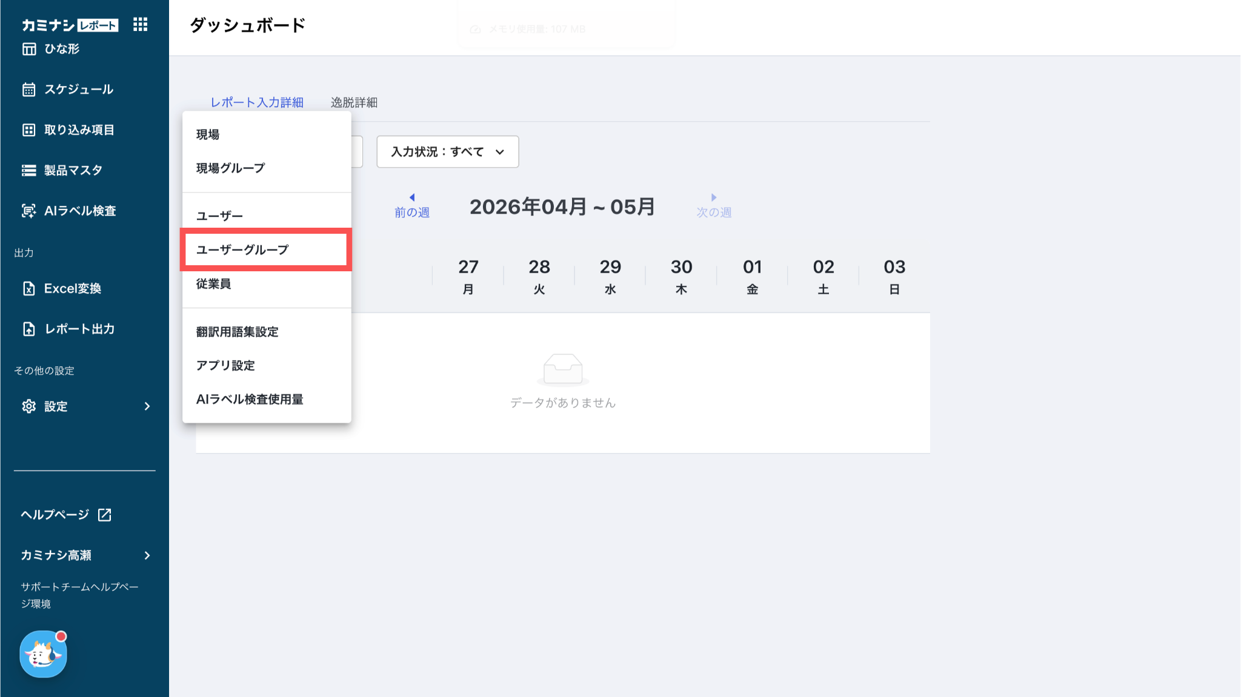Open the ひな形 template icon
This screenshot has height=697, width=1241.
coord(29,49)
